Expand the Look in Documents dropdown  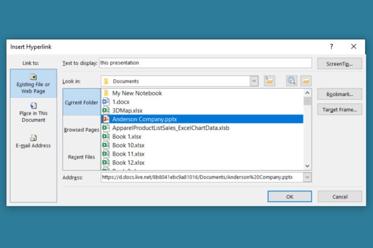[x=254, y=81]
